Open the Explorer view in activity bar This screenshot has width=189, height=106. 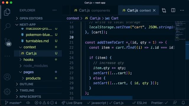click(7, 12)
